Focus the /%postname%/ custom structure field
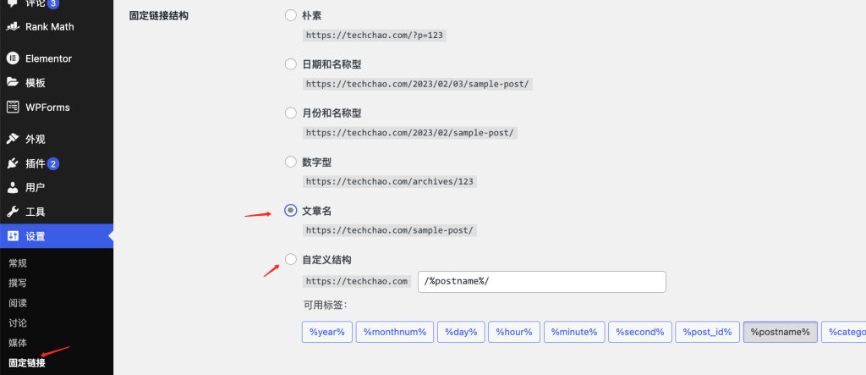866x375 pixels. (542, 282)
